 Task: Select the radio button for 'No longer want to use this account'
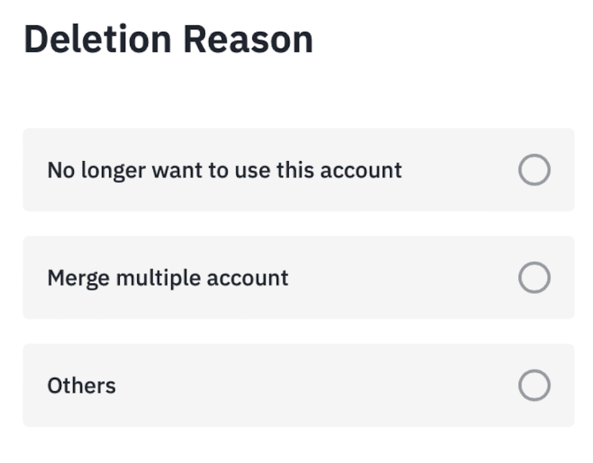point(534,170)
